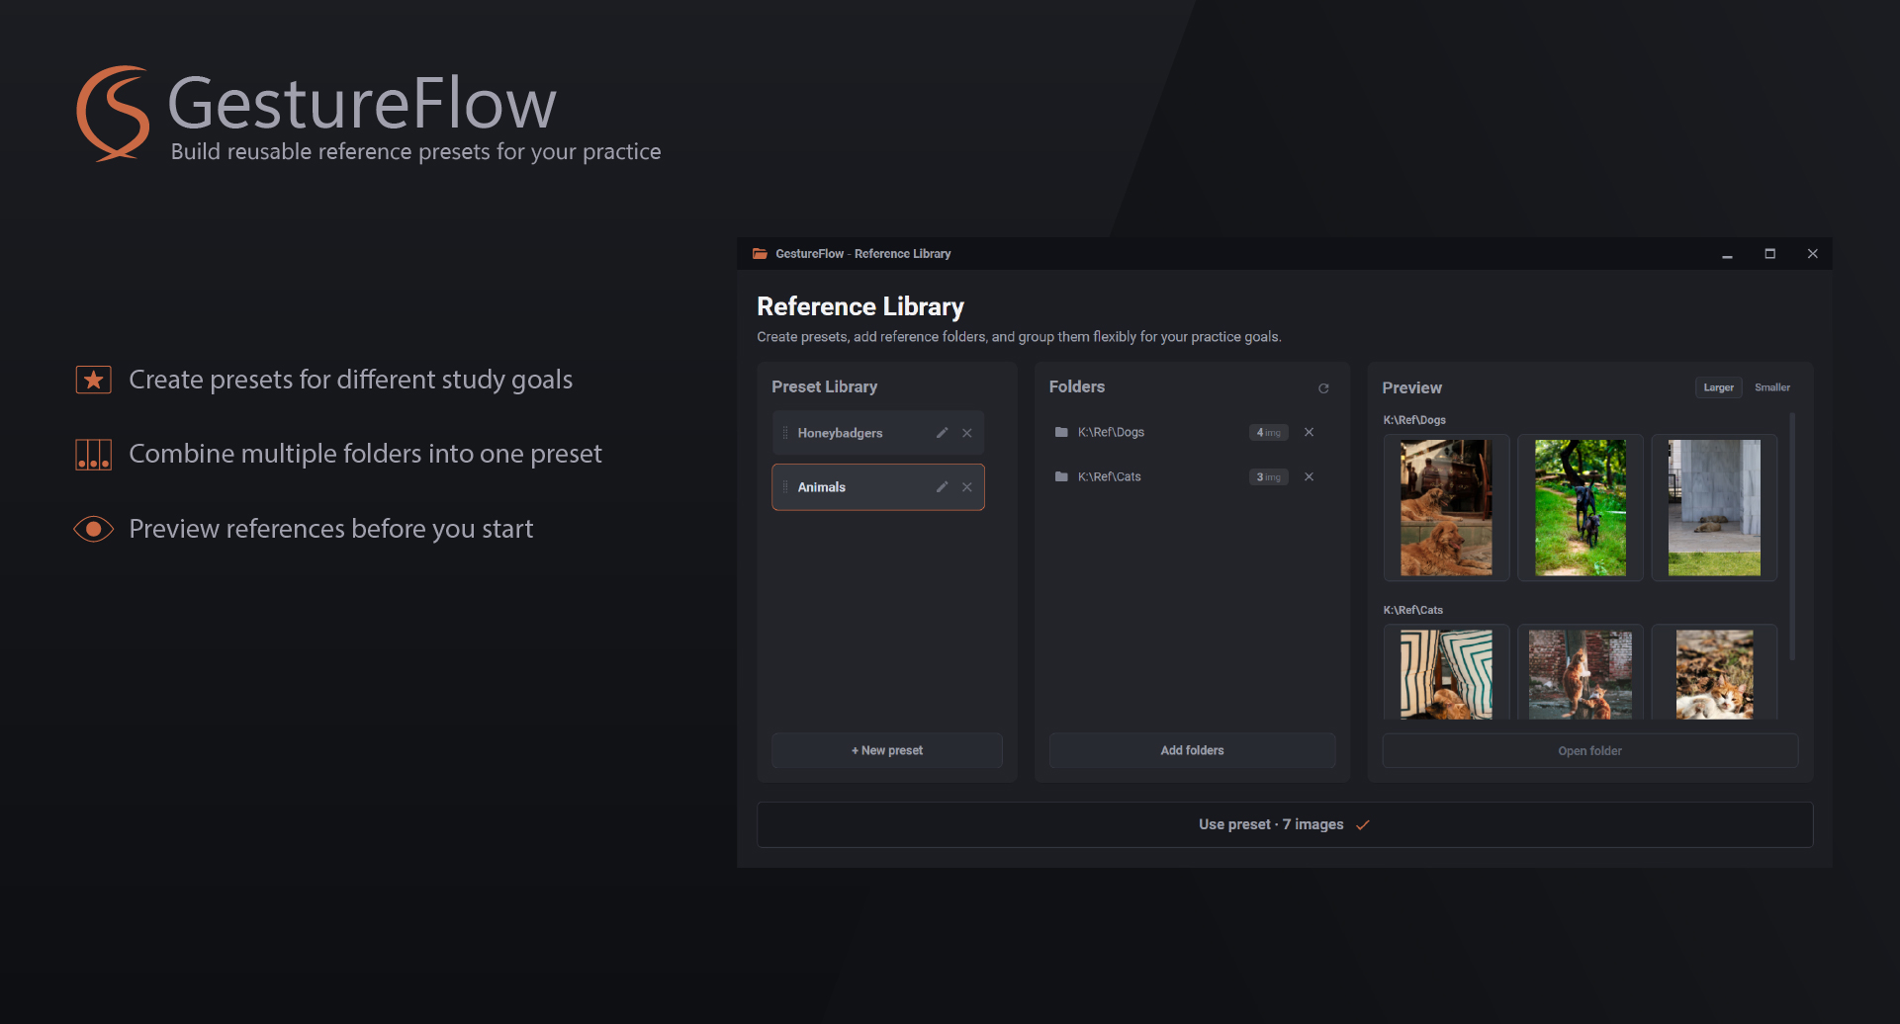Click the K:\Ref\Cats folder path
The image size is (1900, 1024).
[1109, 476]
